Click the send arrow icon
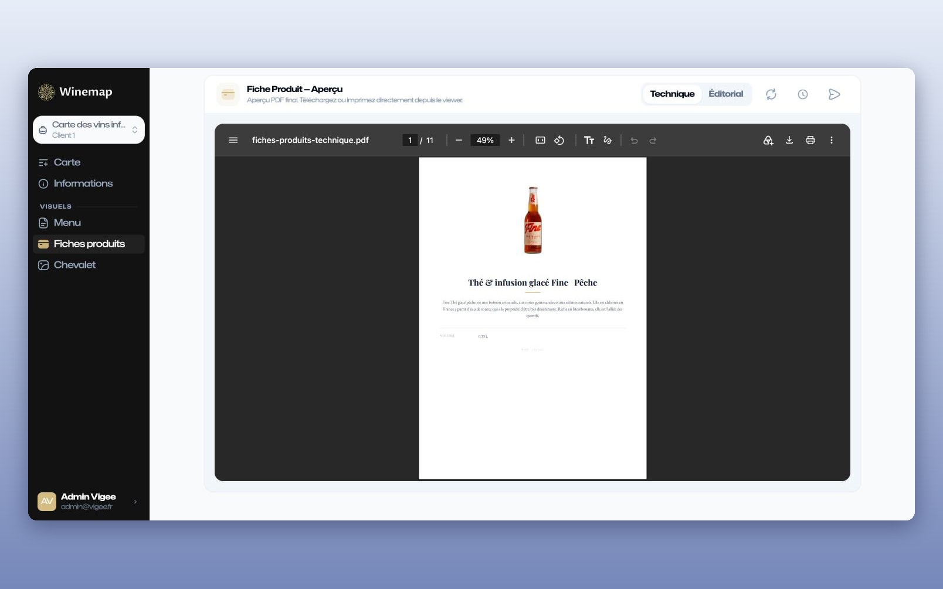The width and height of the screenshot is (943, 589). coord(834,94)
